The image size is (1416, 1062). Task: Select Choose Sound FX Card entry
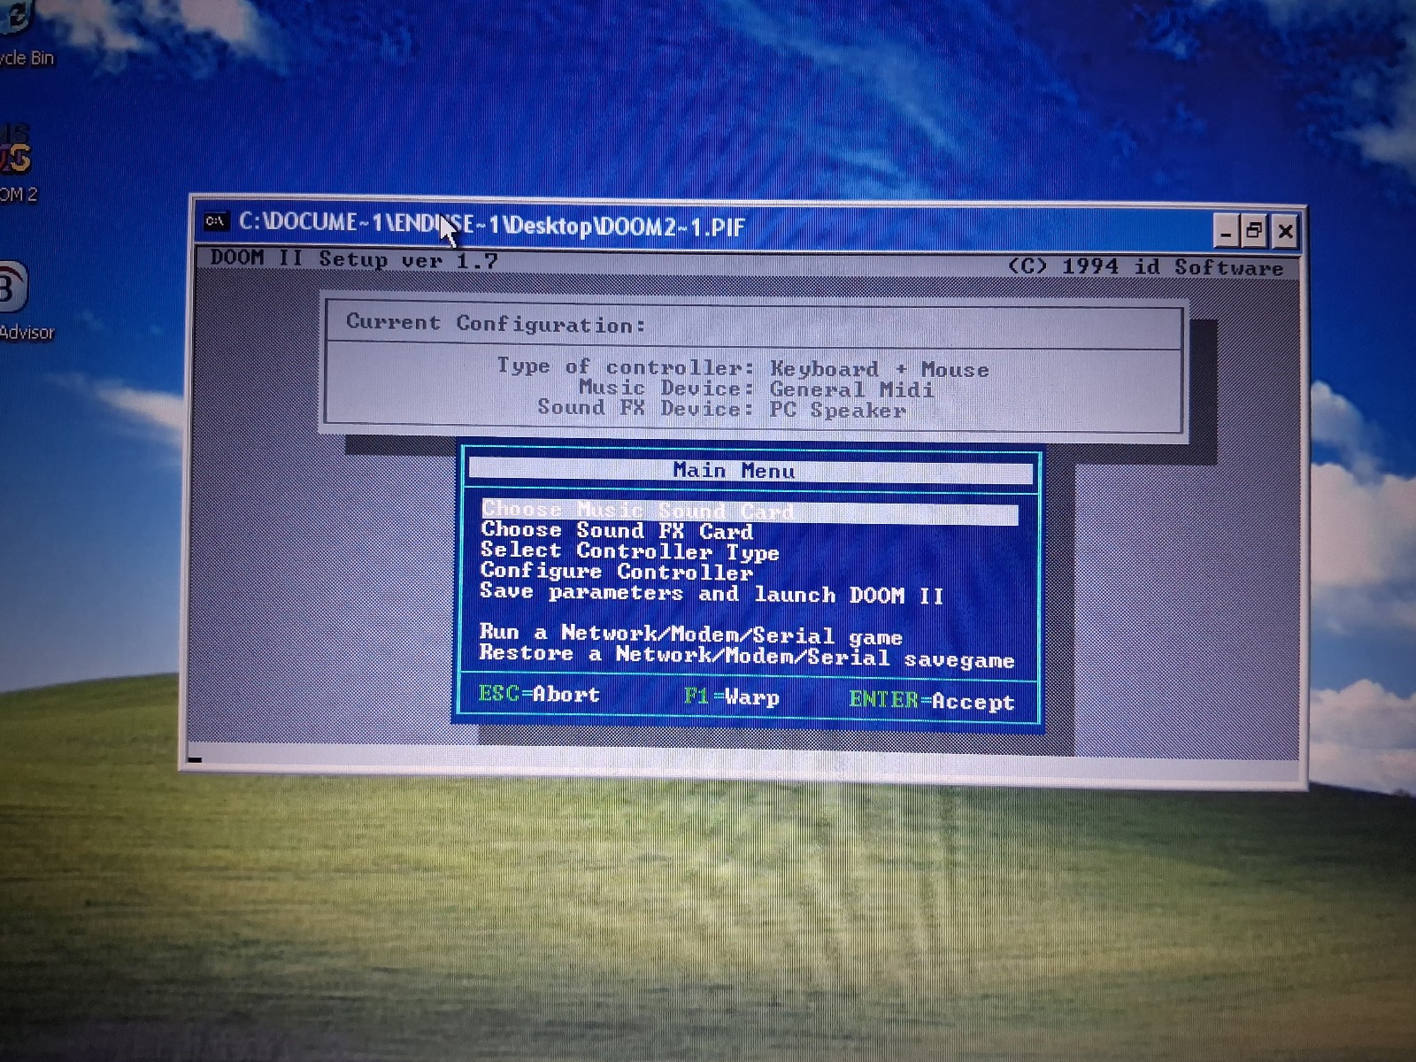pyautogui.click(x=617, y=530)
